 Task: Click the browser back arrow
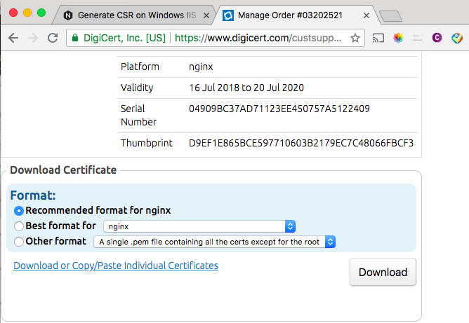[x=13, y=39]
